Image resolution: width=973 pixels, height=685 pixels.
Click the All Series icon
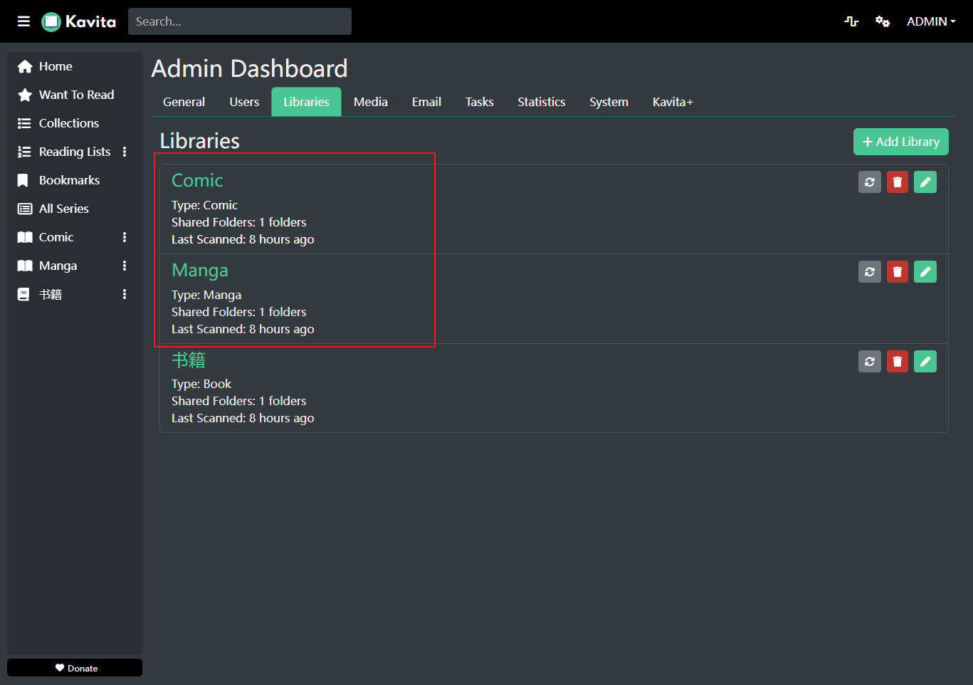point(25,209)
